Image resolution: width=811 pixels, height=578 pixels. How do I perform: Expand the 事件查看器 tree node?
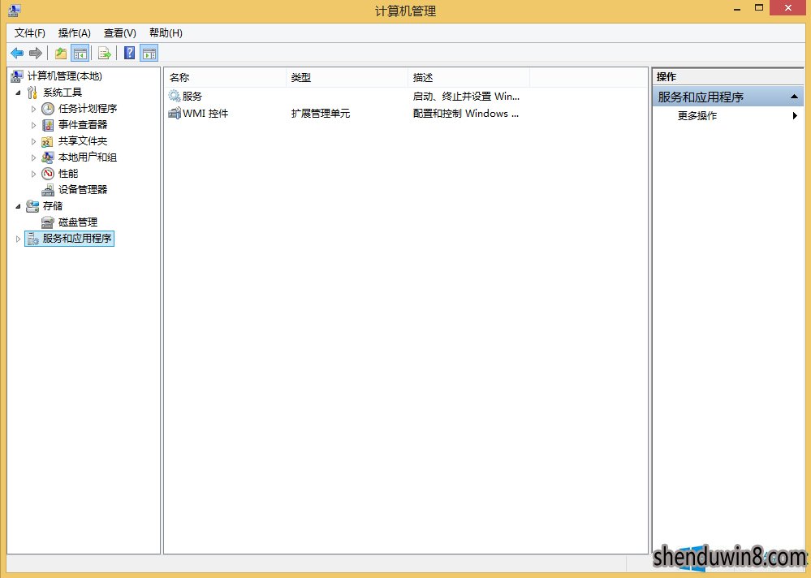tap(33, 124)
